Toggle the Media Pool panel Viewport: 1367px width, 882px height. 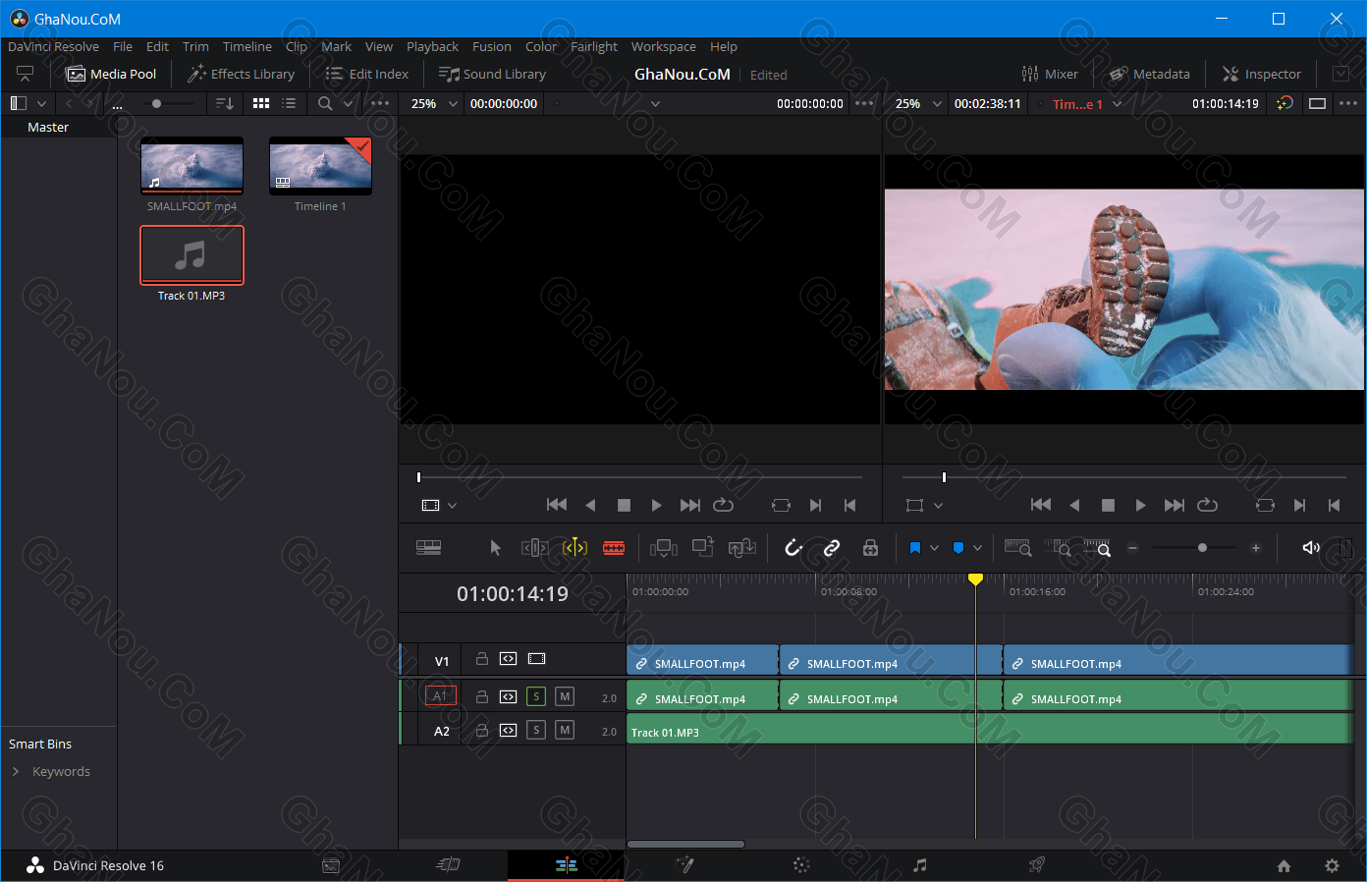click(111, 74)
